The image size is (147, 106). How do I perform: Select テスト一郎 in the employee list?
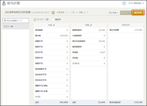pos(16,27)
